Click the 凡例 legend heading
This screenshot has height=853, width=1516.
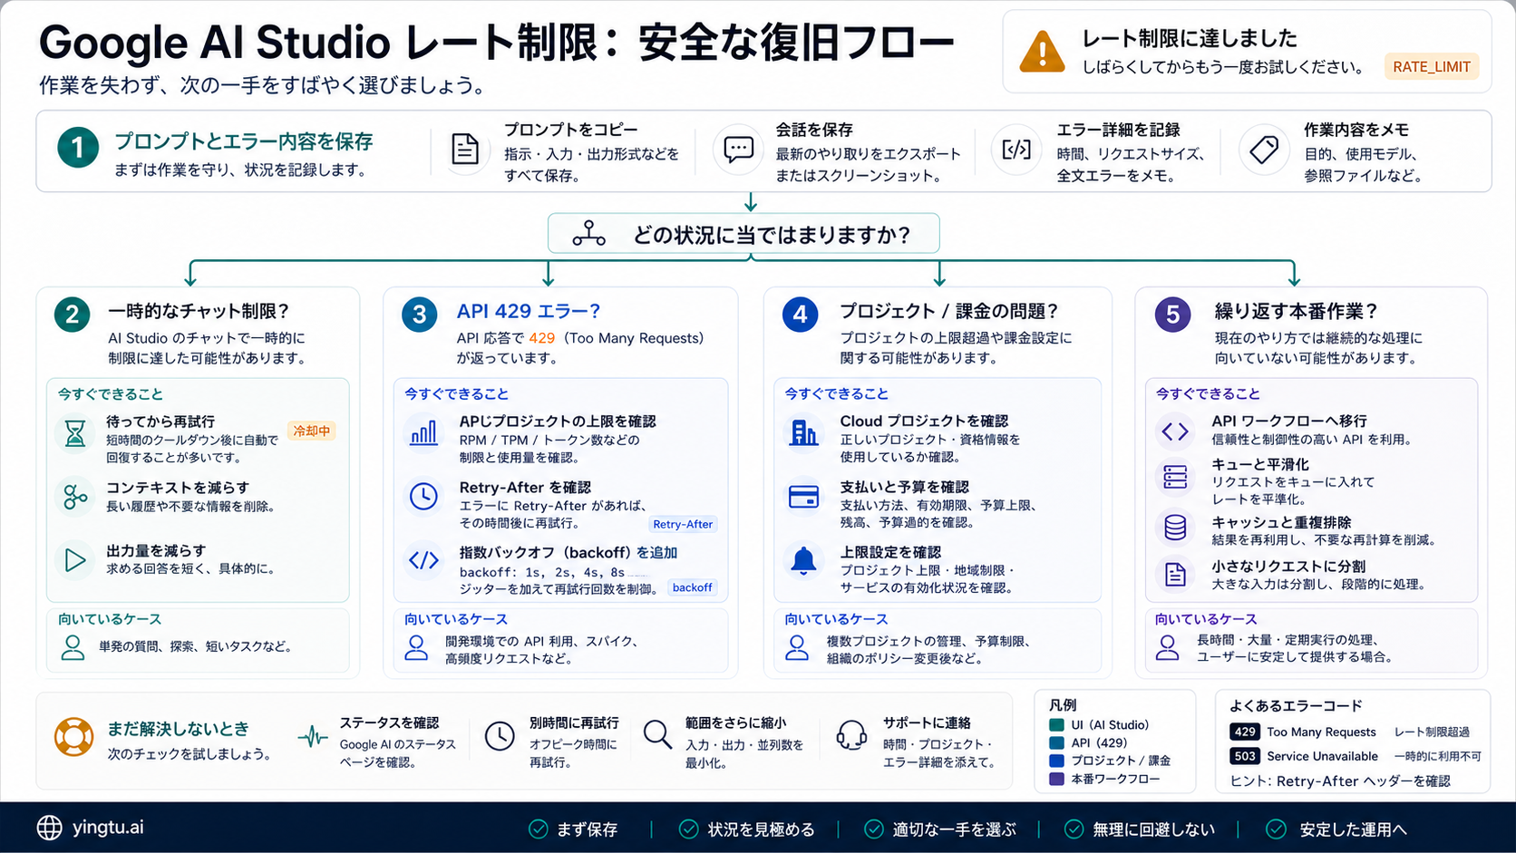pyautogui.click(x=1063, y=704)
